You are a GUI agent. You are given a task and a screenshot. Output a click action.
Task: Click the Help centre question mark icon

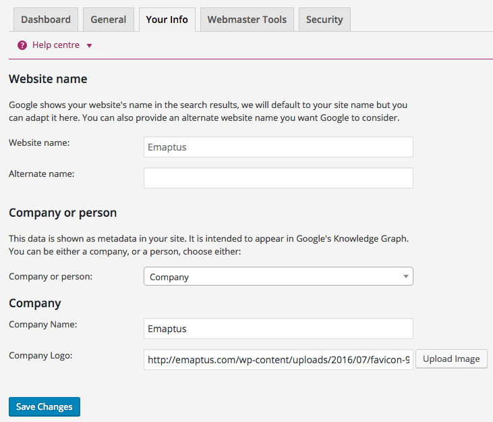point(22,45)
